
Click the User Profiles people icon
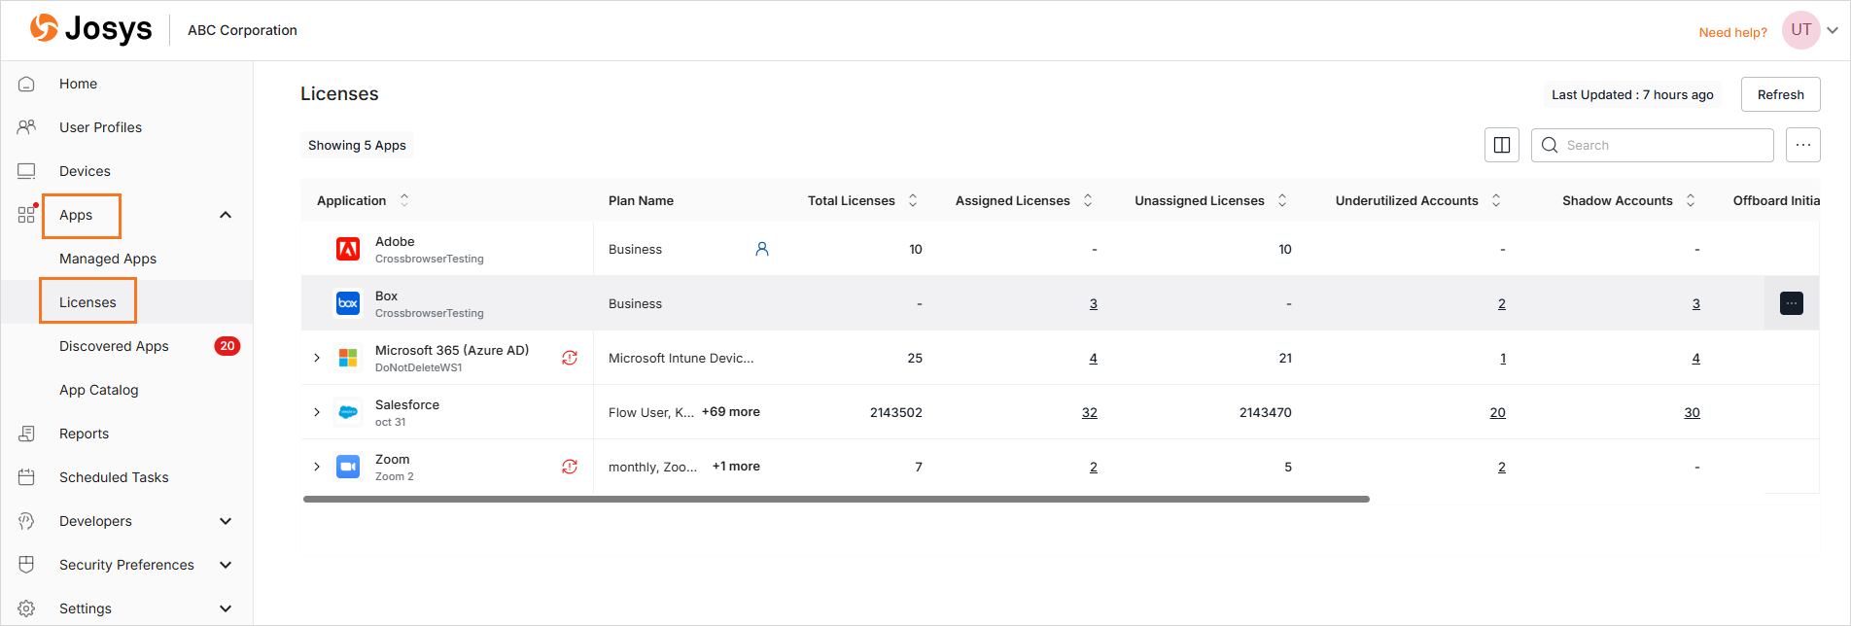tap(26, 127)
